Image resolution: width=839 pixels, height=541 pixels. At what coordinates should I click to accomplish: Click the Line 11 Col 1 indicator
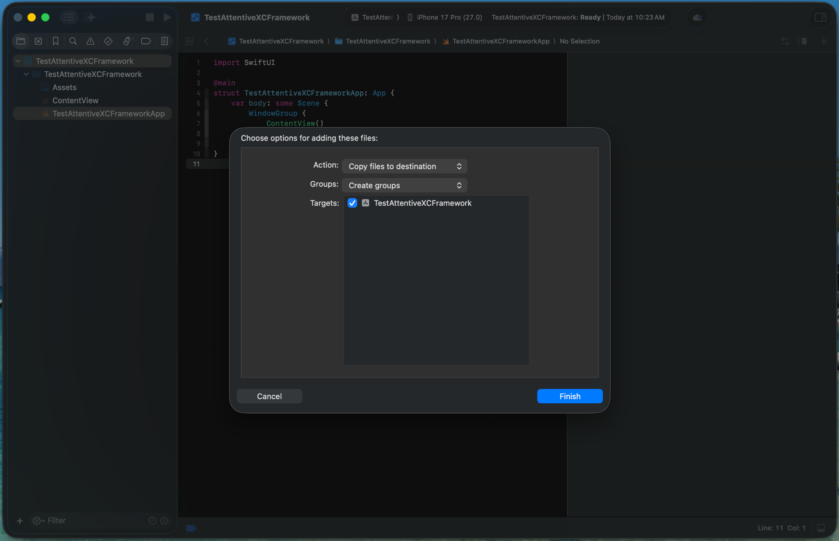tap(782, 528)
